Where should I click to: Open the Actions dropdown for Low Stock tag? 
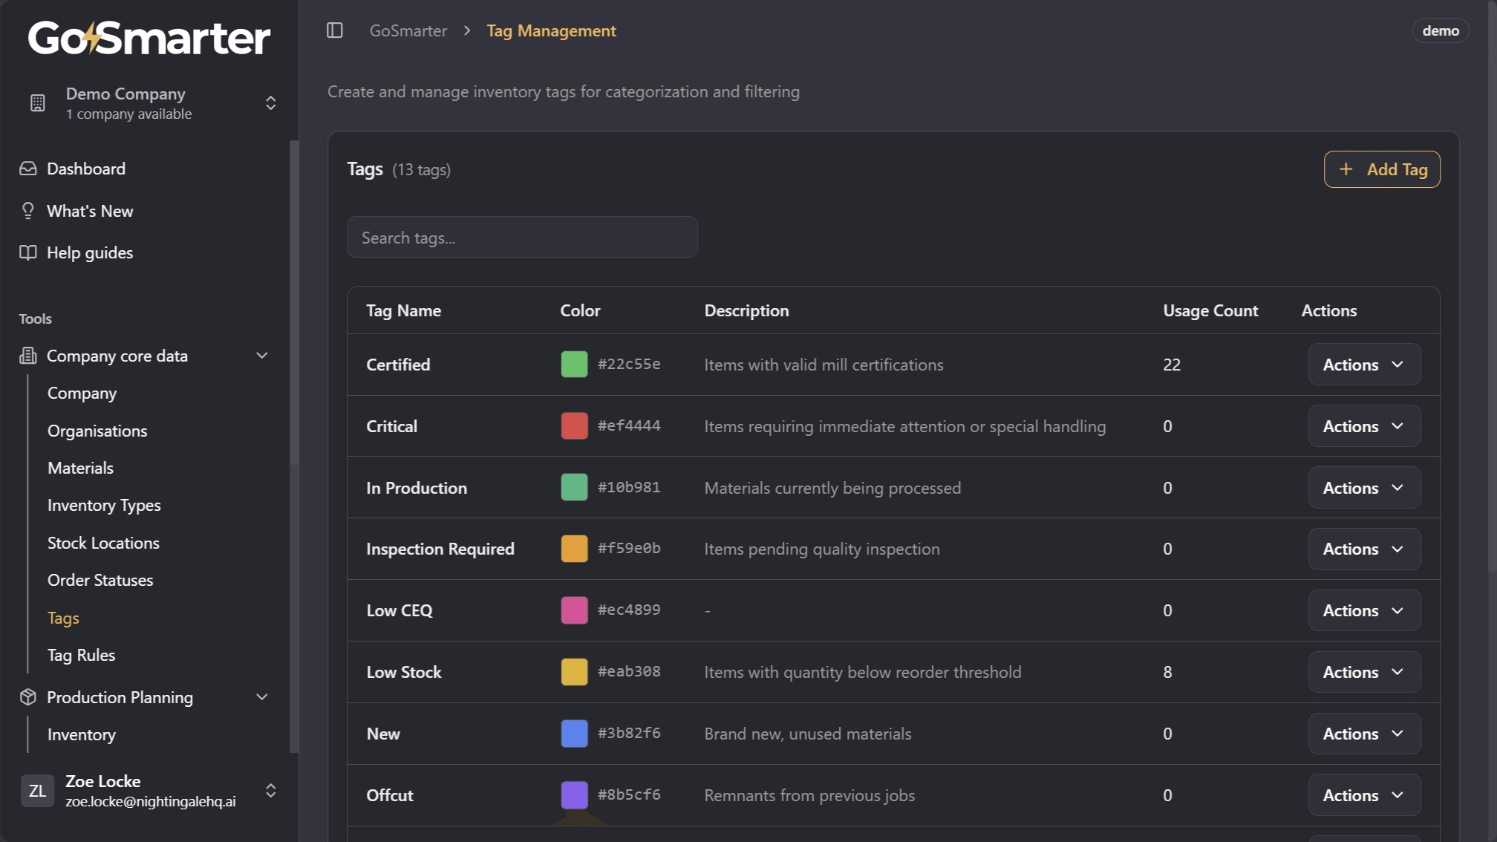point(1364,672)
